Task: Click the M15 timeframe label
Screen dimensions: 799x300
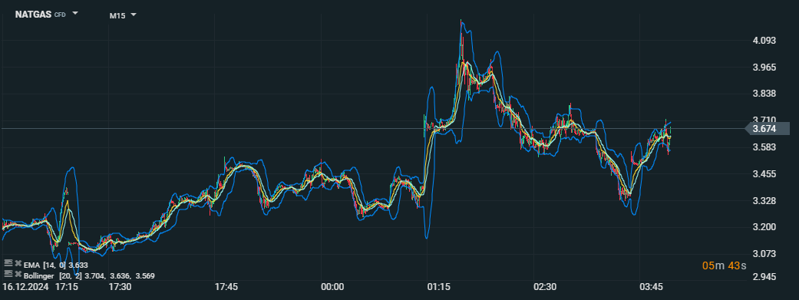Action: pyautogui.click(x=117, y=15)
